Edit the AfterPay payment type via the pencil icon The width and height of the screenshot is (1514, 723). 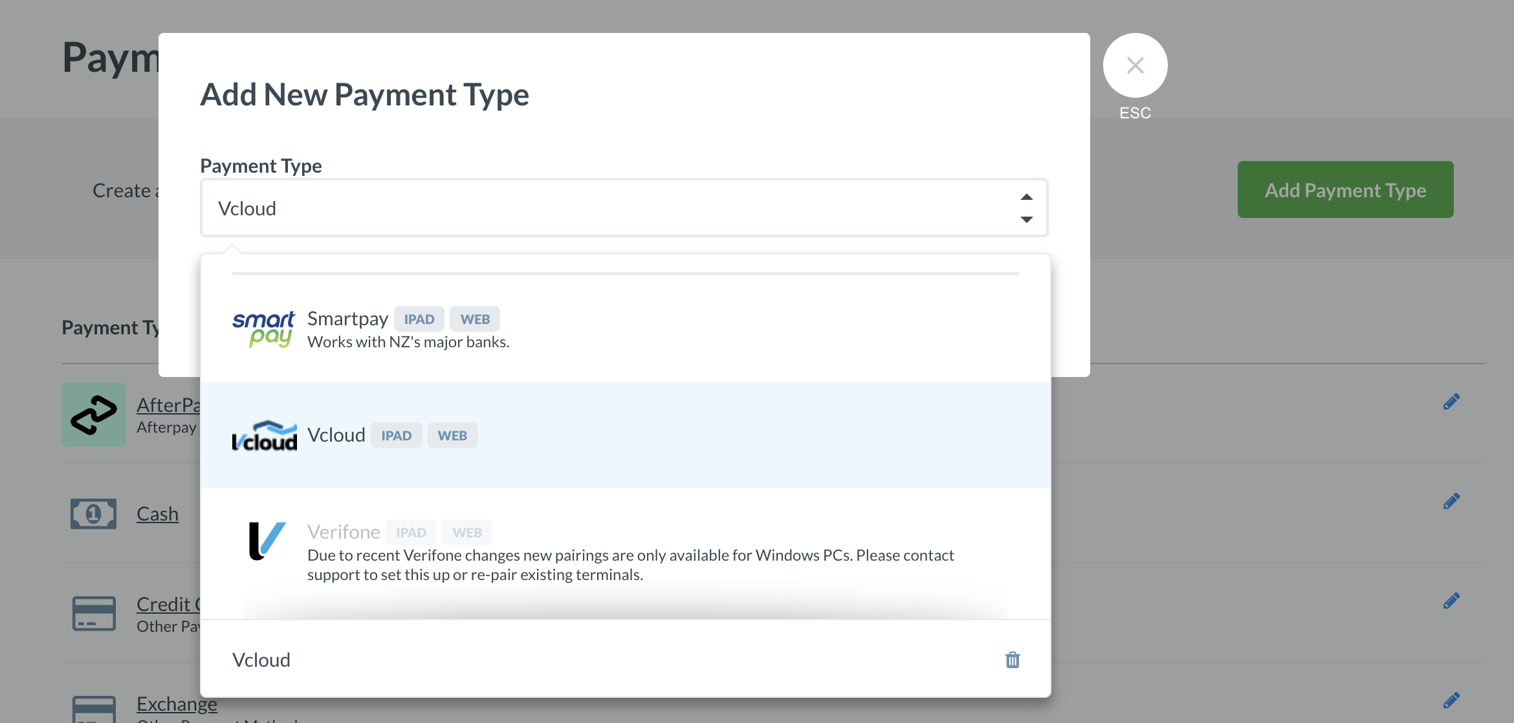1451,402
